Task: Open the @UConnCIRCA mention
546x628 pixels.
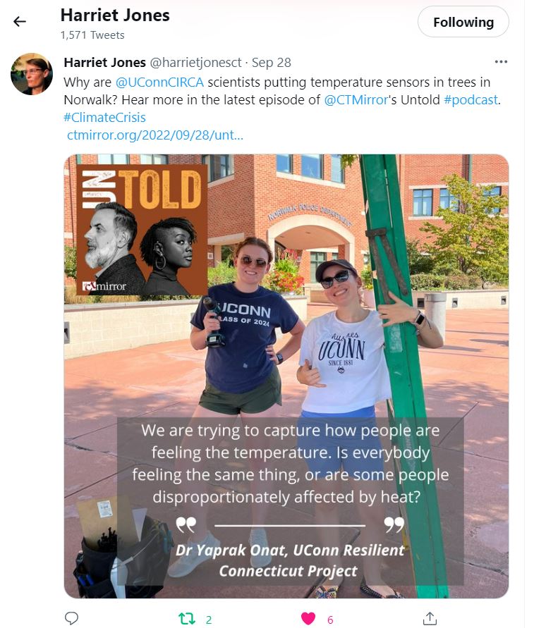Action: point(159,81)
